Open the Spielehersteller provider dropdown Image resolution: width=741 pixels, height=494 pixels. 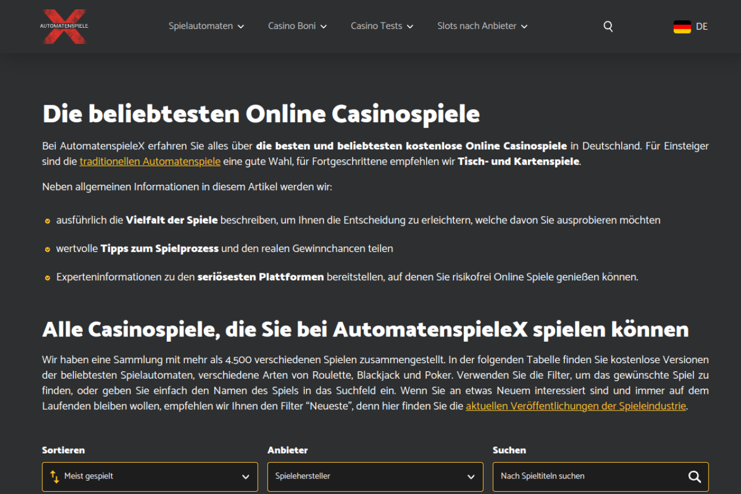pyautogui.click(x=375, y=477)
